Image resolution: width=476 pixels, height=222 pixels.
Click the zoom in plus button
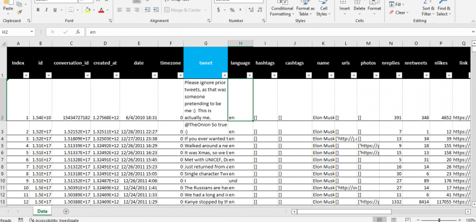pos(459,220)
